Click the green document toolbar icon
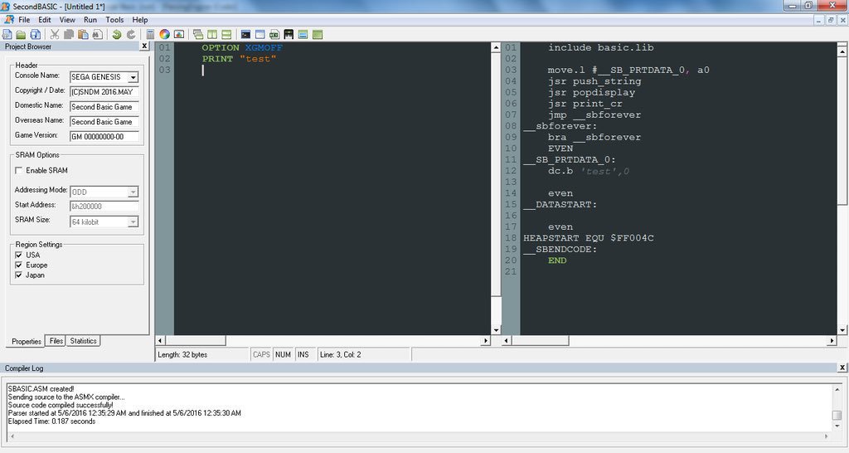The image size is (849, 453). [x=274, y=35]
